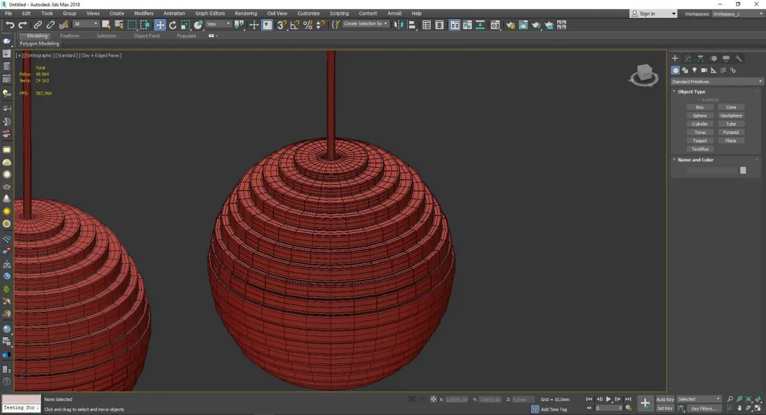766x415 pixels.
Task: Toggle the Auto Key button
Action: [x=665, y=399]
